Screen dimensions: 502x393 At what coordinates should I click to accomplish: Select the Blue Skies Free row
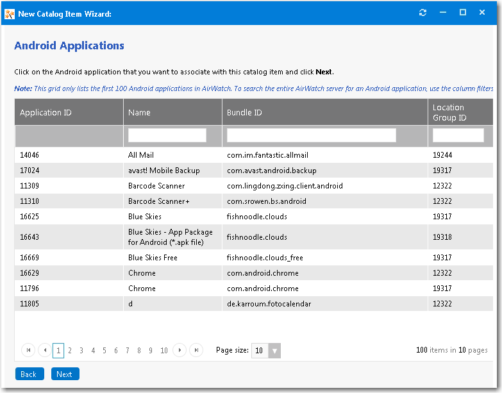point(153,258)
